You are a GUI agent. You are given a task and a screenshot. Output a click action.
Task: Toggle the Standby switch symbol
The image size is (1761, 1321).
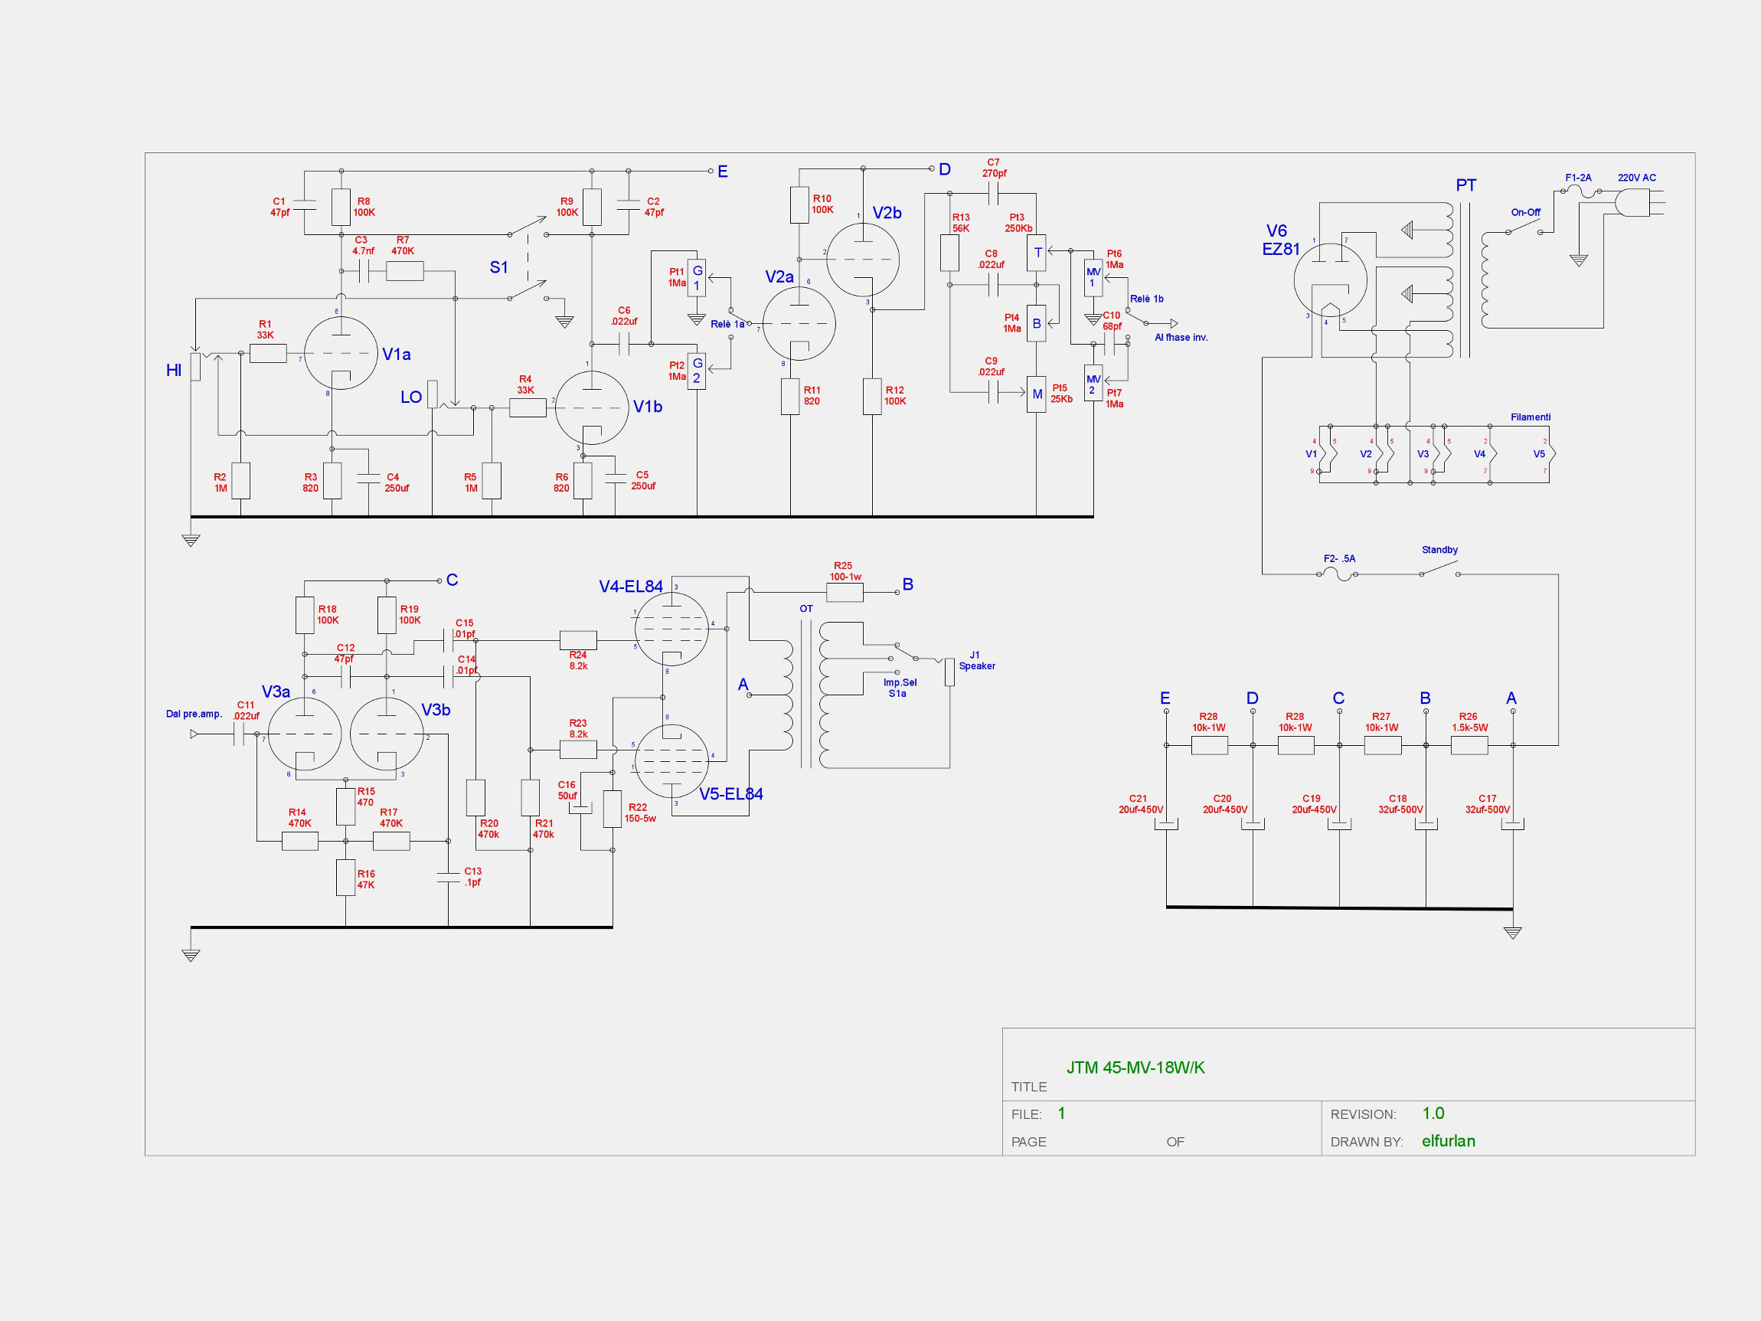pyautogui.click(x=1439, y=568)
